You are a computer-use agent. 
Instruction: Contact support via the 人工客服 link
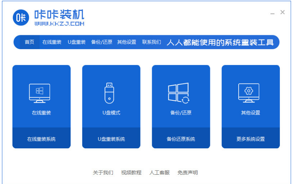(x=160, y=172)
